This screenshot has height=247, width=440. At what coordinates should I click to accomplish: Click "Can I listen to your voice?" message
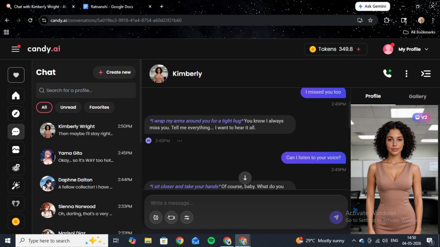coord(313,158)
